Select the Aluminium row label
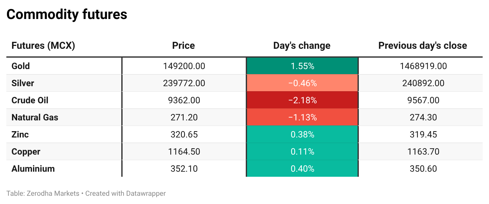The width and height of the screenshot is (489, 204). 33,169
